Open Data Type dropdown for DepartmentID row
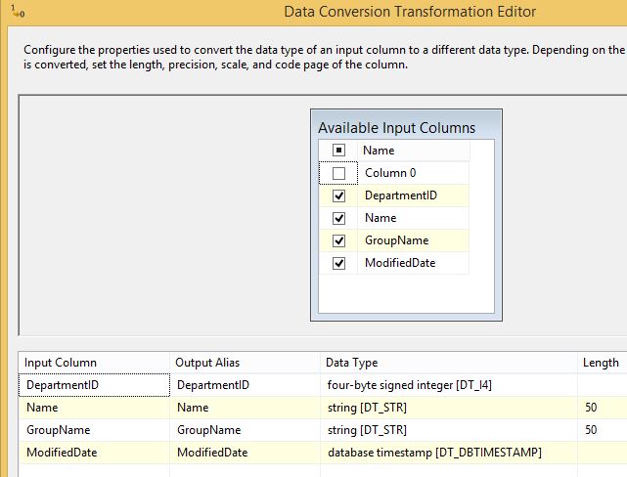The width and height of the screenshot is (627, 477). tap(448, 385)
